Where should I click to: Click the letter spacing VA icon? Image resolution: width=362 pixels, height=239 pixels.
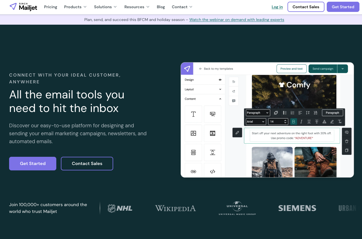(315, 113)
